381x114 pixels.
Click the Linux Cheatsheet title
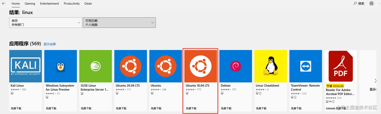pos(267,86)
